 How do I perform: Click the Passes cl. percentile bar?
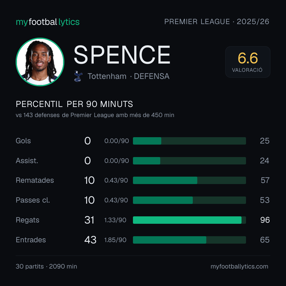click(189, 200)
